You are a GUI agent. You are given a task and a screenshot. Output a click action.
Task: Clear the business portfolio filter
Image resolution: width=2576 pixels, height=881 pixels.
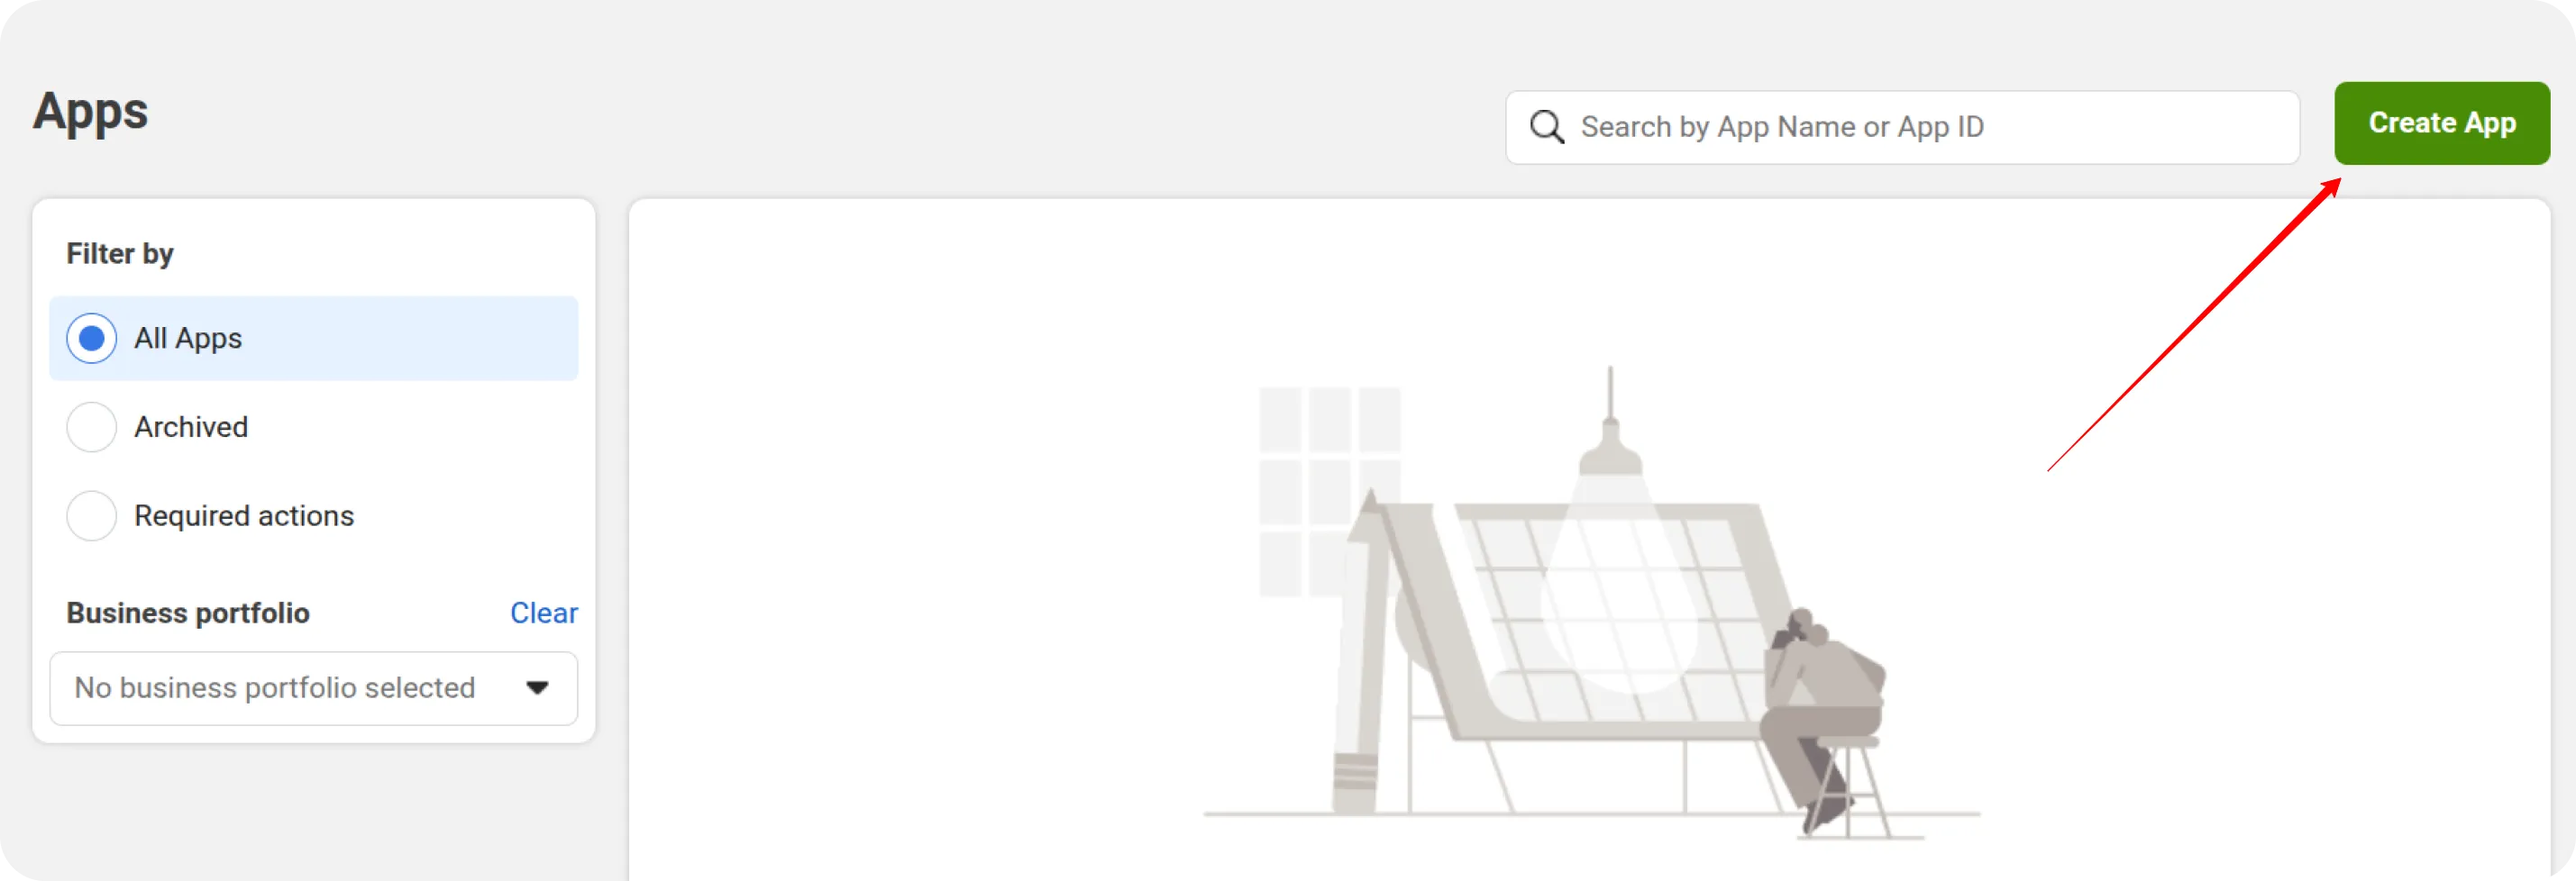pyautogui.click(x=543, y=613)
